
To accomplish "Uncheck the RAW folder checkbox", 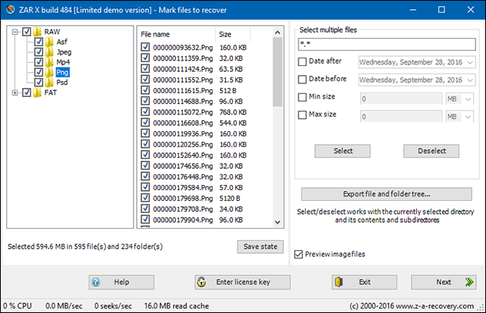I will click(27, 32).
